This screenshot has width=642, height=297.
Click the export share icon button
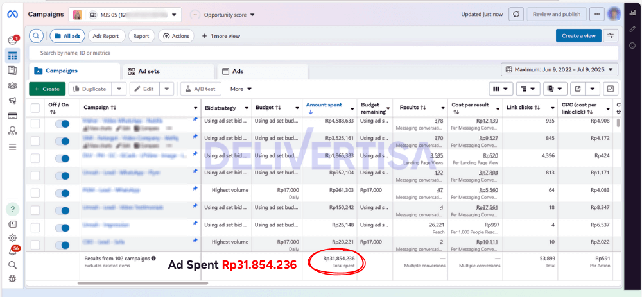578,89
